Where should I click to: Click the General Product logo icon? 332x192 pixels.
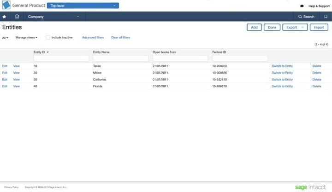pos(6,6)
